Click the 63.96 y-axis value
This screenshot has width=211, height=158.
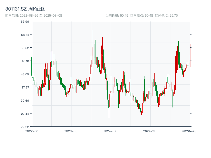point(25,22)
